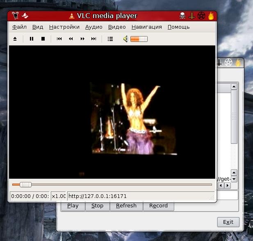This screenshot has width=253, height=241.
Task: Click flame icon in background window titlebar
Action: coord(238,63)
